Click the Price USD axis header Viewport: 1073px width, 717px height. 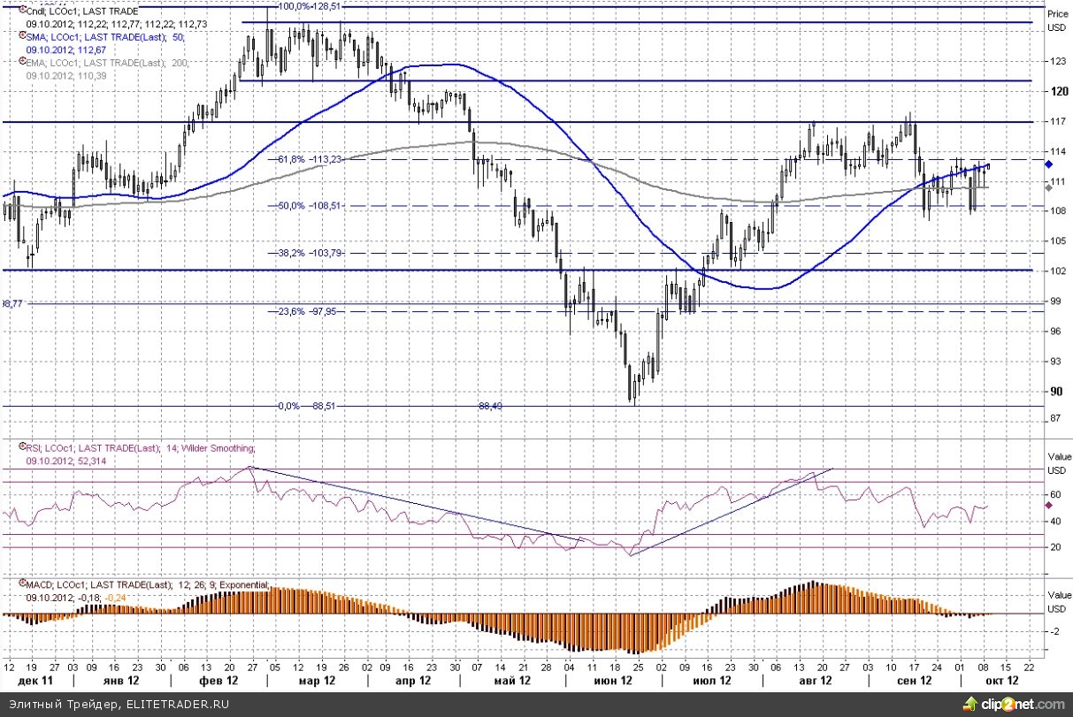tap(1056, 20)
